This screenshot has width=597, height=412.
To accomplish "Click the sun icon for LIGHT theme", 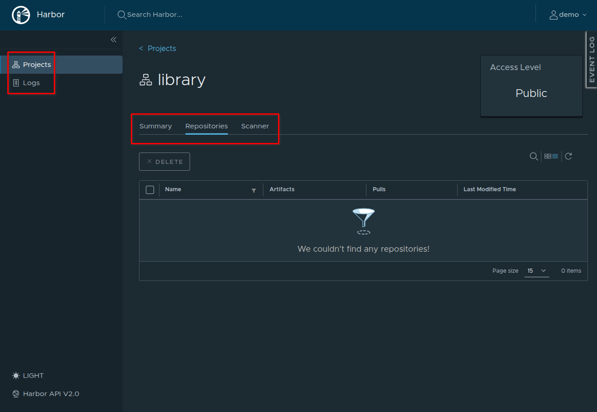I will [x=16, y=376].
